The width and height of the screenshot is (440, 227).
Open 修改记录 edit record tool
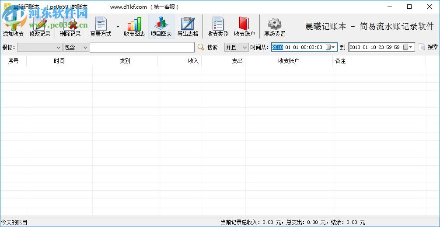click(x=40, y=27)
